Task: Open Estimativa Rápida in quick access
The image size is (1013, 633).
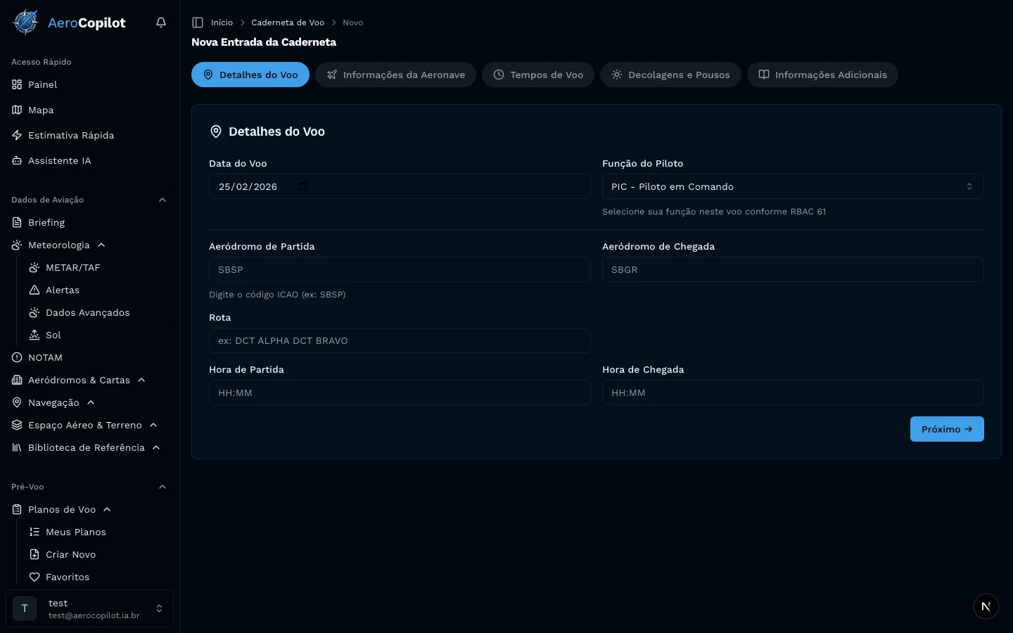Action: [x=70, y=135]
